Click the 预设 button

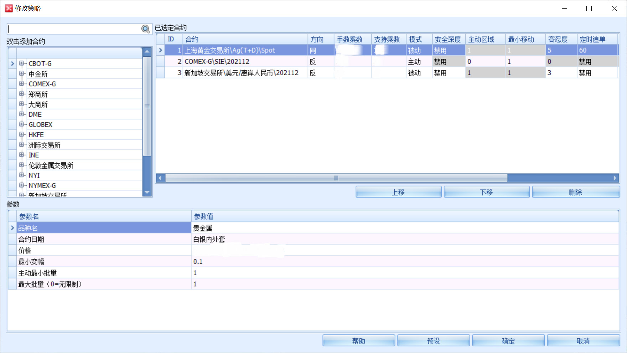click(x=433, y=340)
